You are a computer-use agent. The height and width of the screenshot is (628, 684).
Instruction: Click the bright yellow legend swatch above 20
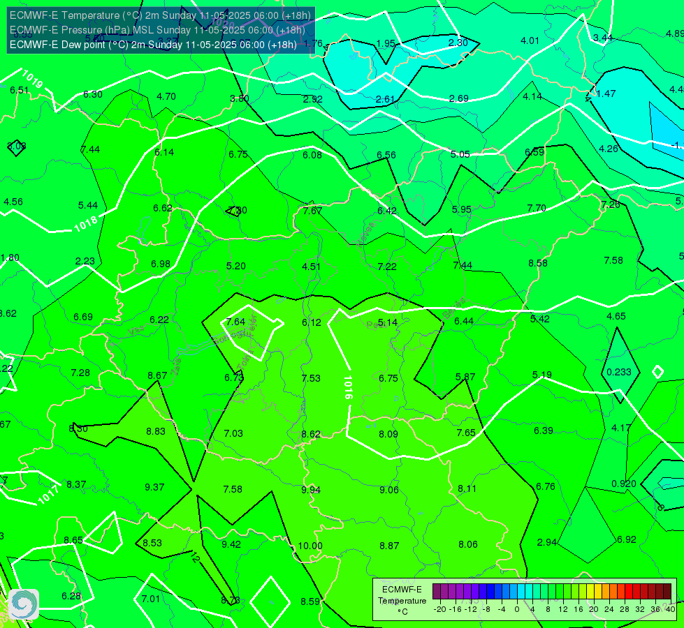tap(590, 592)
